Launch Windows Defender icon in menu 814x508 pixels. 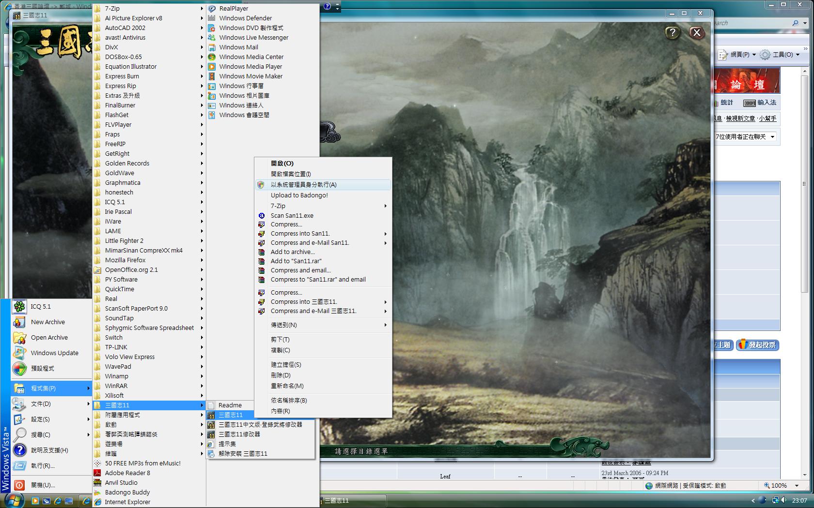tap(212, 18)
